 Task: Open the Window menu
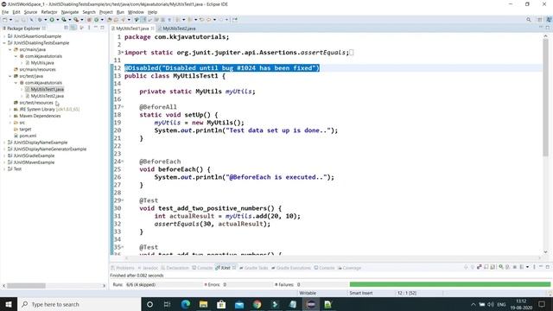136,12
